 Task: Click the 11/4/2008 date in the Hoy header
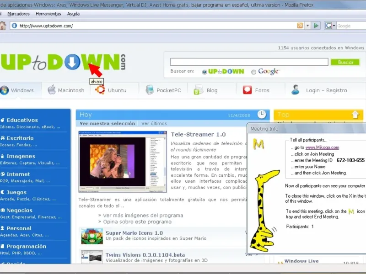[239, 116]
